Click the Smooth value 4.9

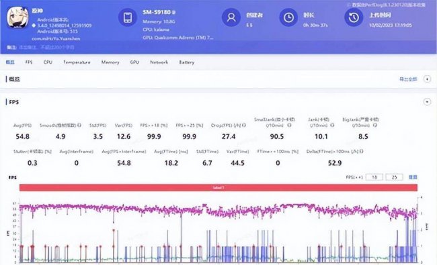coord(61,137)
